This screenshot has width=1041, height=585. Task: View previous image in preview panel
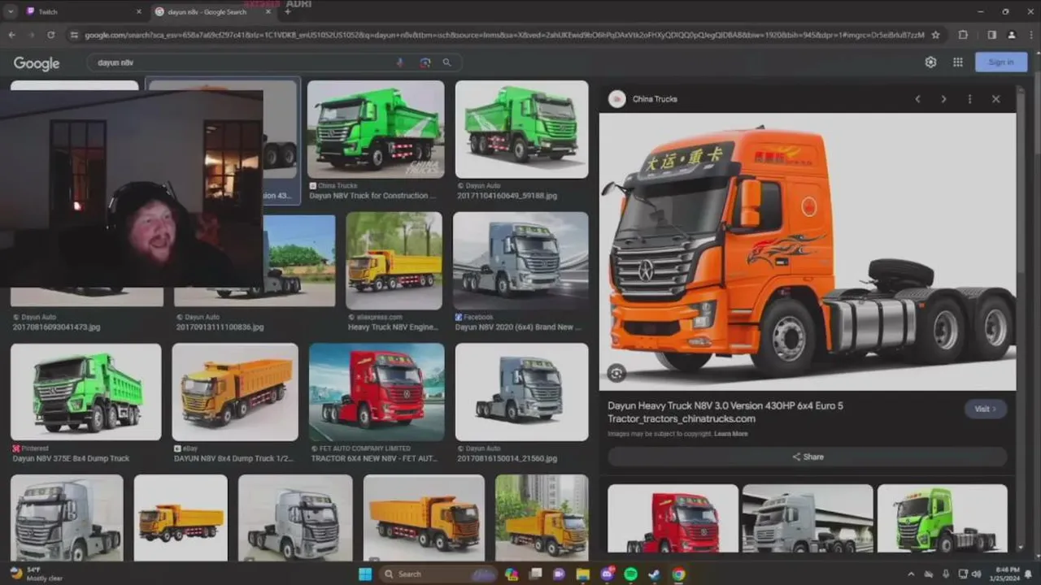pos(917,99)
